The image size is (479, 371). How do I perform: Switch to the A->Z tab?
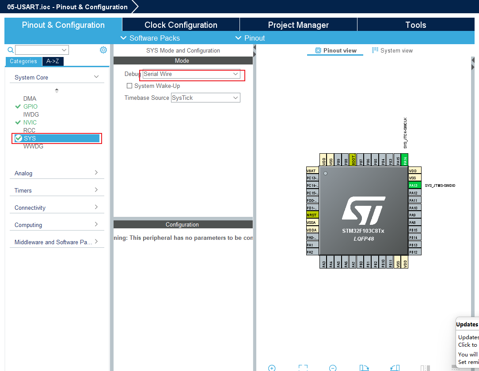click(x=53, y=61)
